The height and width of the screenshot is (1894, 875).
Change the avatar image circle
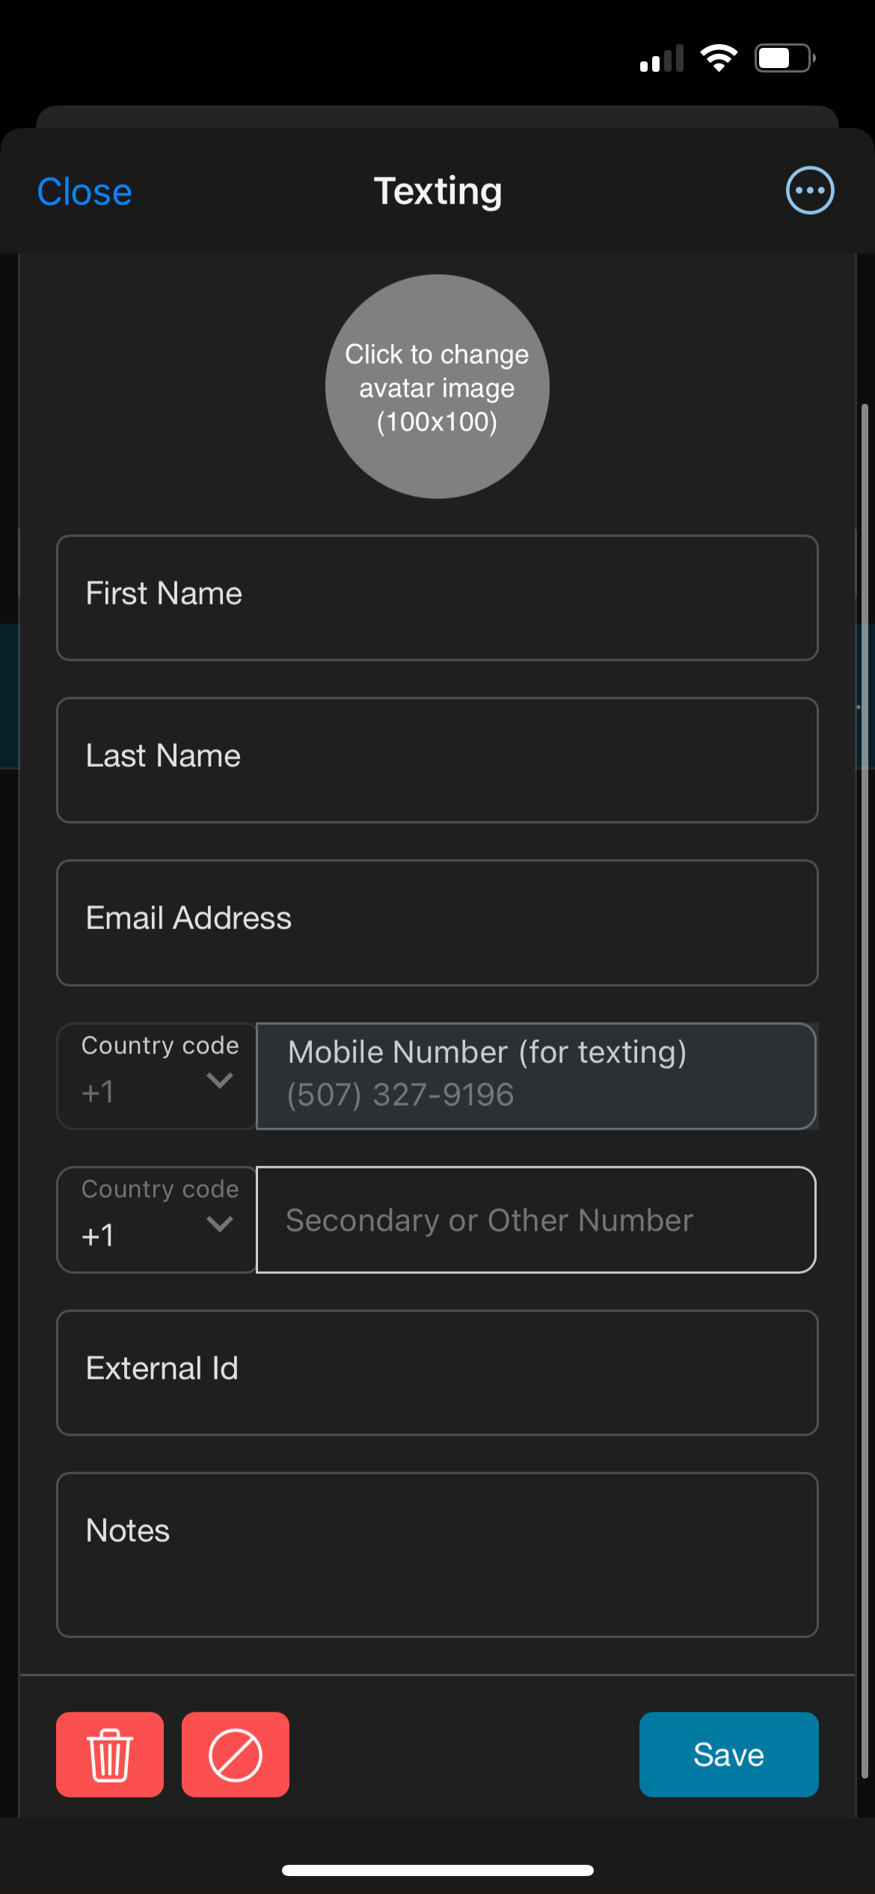437,387
